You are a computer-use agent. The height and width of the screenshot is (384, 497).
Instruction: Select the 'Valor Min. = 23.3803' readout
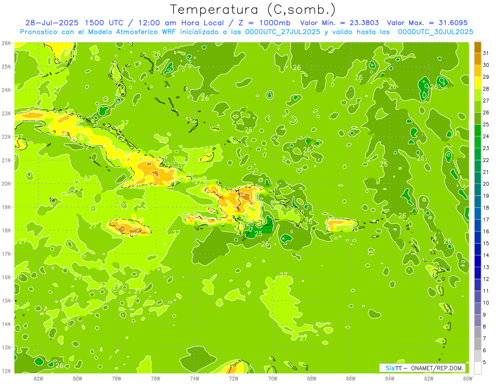(x=340, y=23)
